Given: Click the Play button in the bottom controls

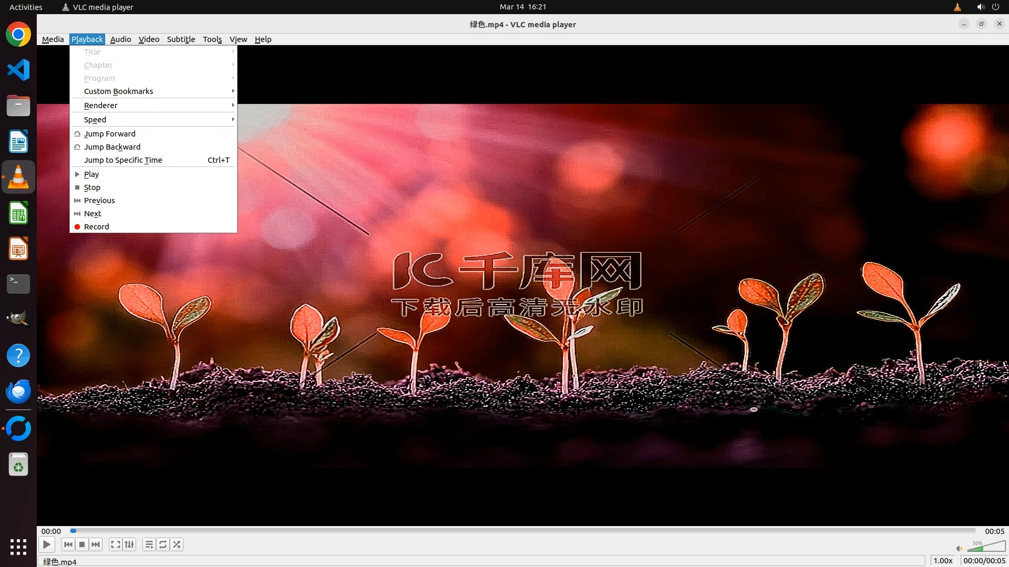Looking at the screenshot, I should (47, 544).
